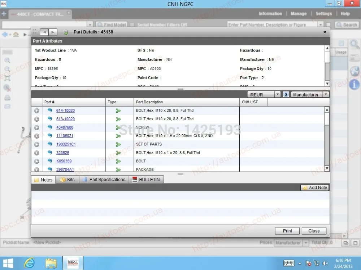Screen dimensions: 361x270
Task: Open part link K650359
Action: [64, 161]
